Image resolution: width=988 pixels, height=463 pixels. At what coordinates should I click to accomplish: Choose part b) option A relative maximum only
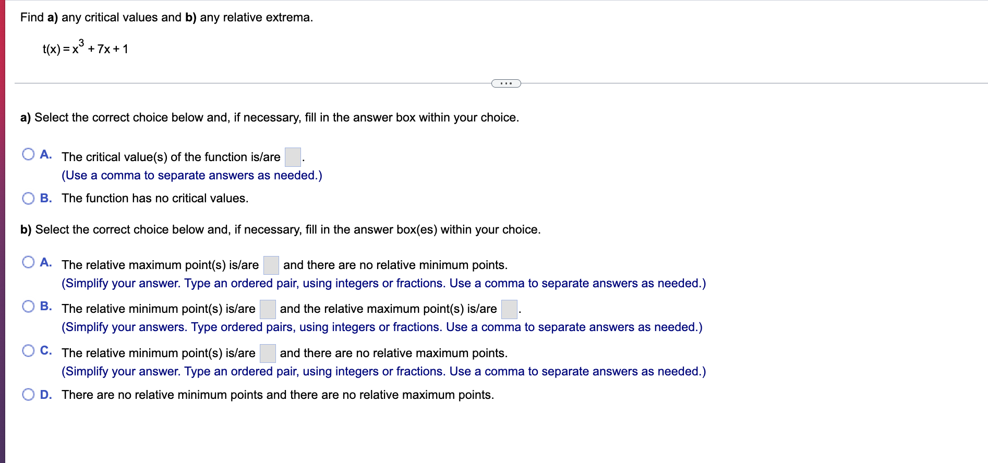click(28, 262)
